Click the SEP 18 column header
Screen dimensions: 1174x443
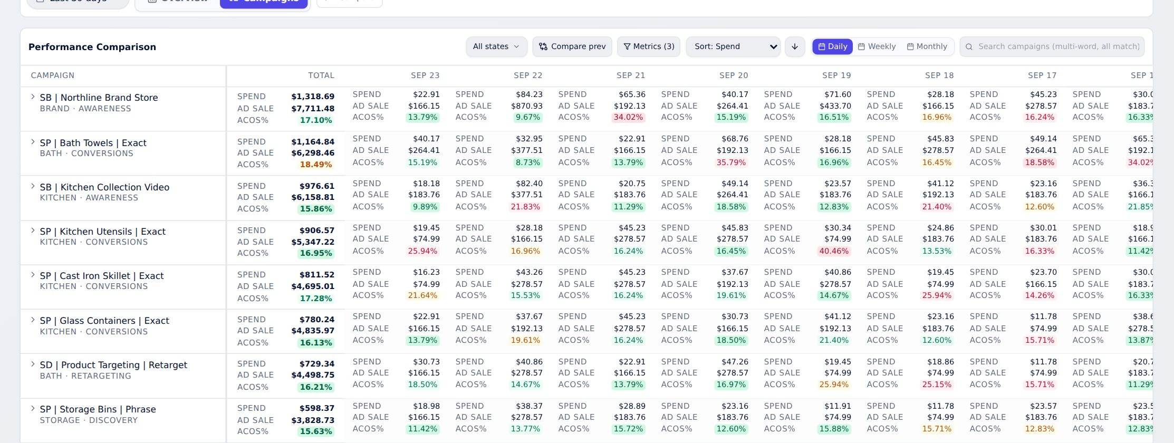coord(939,75)
